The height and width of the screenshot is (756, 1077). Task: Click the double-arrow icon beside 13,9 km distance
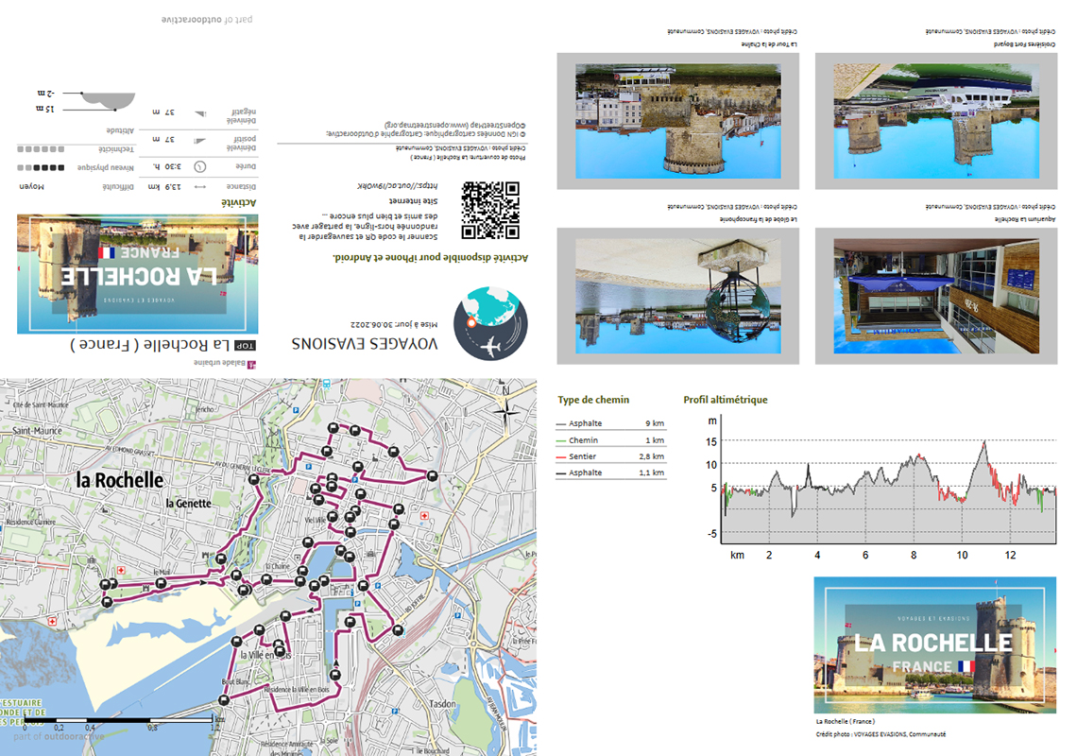click(x=200, y=187)
